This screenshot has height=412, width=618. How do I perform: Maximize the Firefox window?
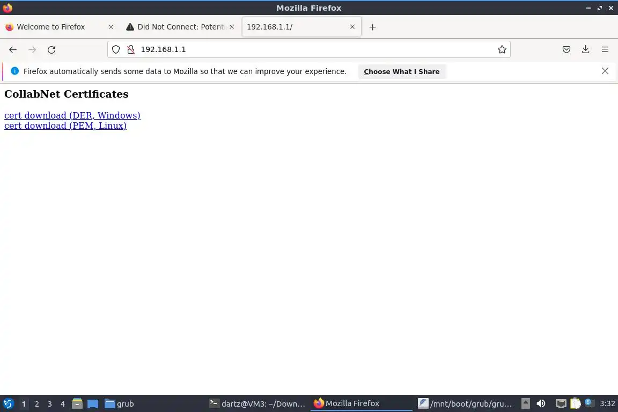pyautogui.click(x=599, y=8)
